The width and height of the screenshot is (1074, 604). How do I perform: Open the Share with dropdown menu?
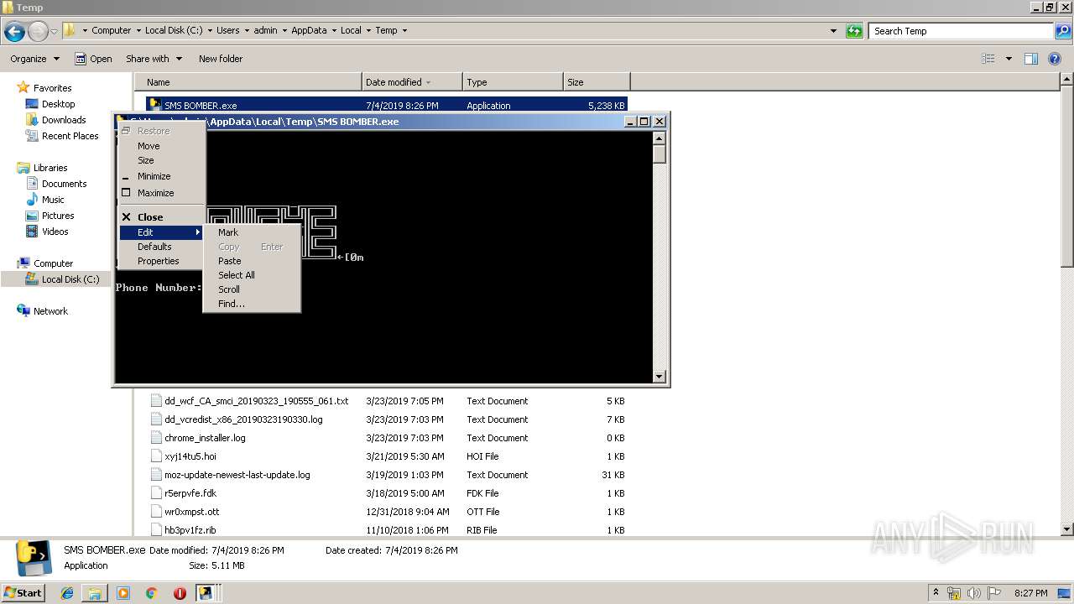[x=154, y=59]
